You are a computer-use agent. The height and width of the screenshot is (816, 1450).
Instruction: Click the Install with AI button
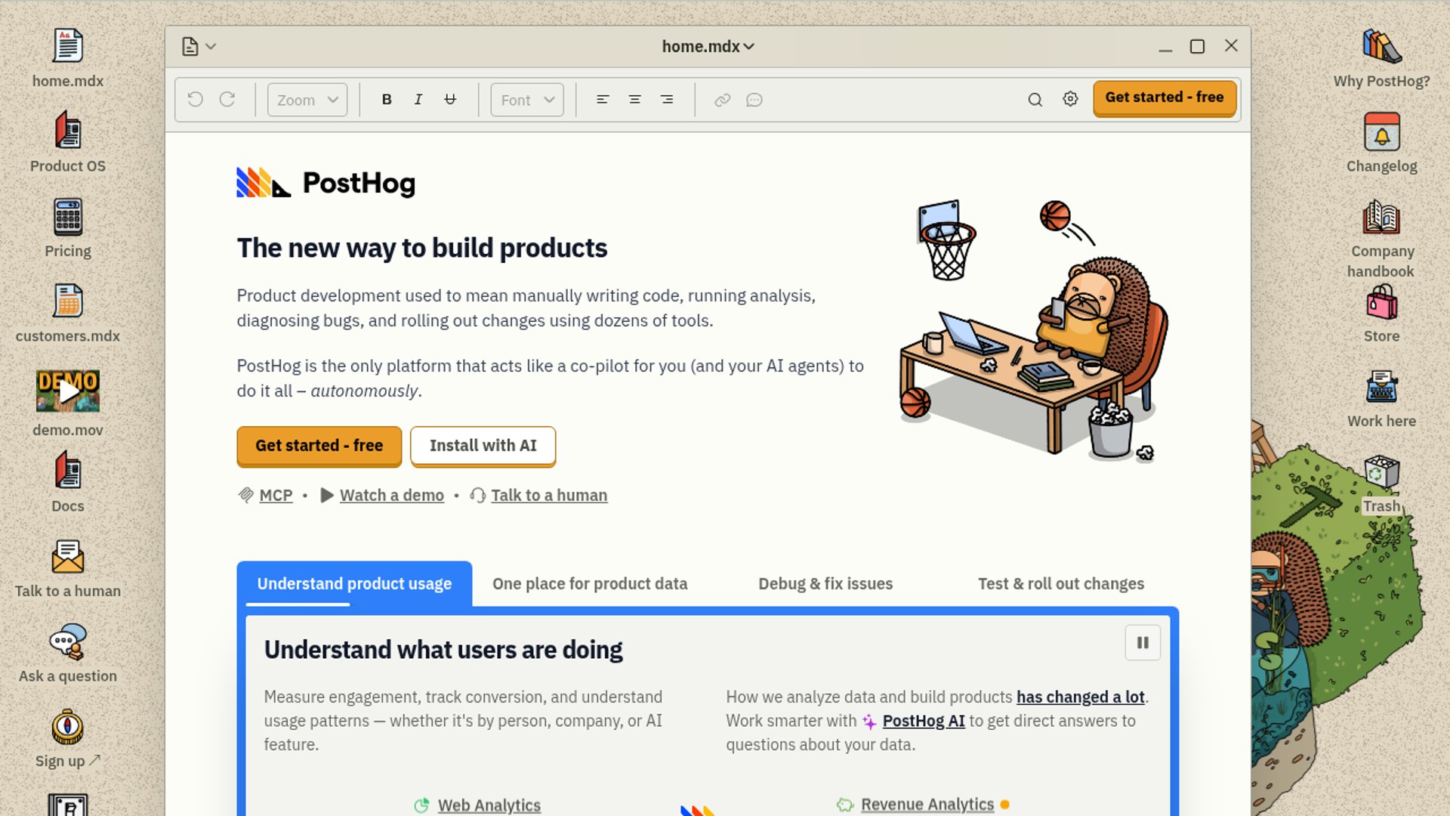click(483, 446)
